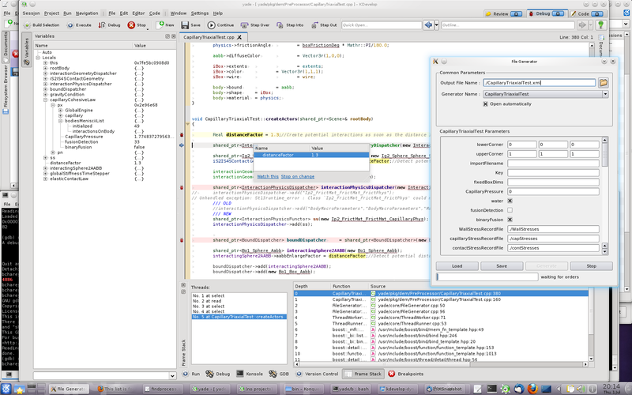Continue execution with the Continue icon

(211, 25)
